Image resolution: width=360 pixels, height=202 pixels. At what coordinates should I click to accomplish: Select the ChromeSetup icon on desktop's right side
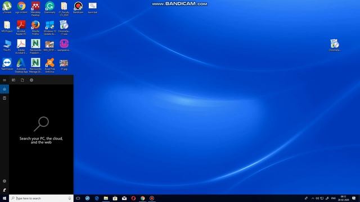tap(335, 45)
